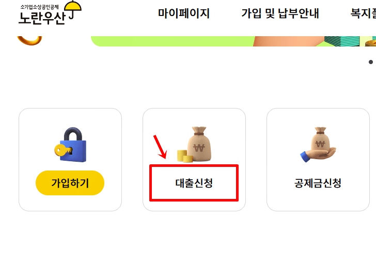Click the 소기업소상공인공제 small heading text
Image resolution: width=376 pixels, height=263 pixels.
pos(39,7)
